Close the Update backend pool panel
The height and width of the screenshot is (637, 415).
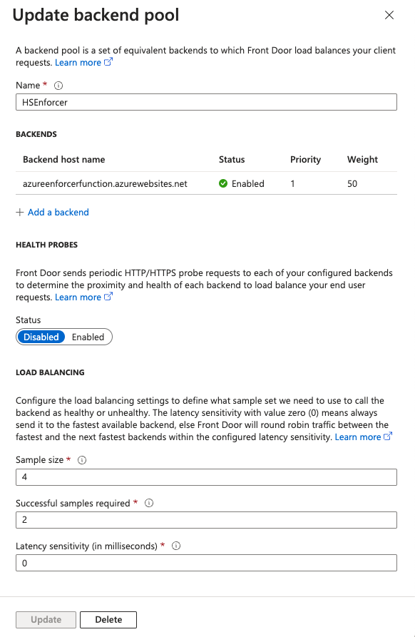[389, 16]
